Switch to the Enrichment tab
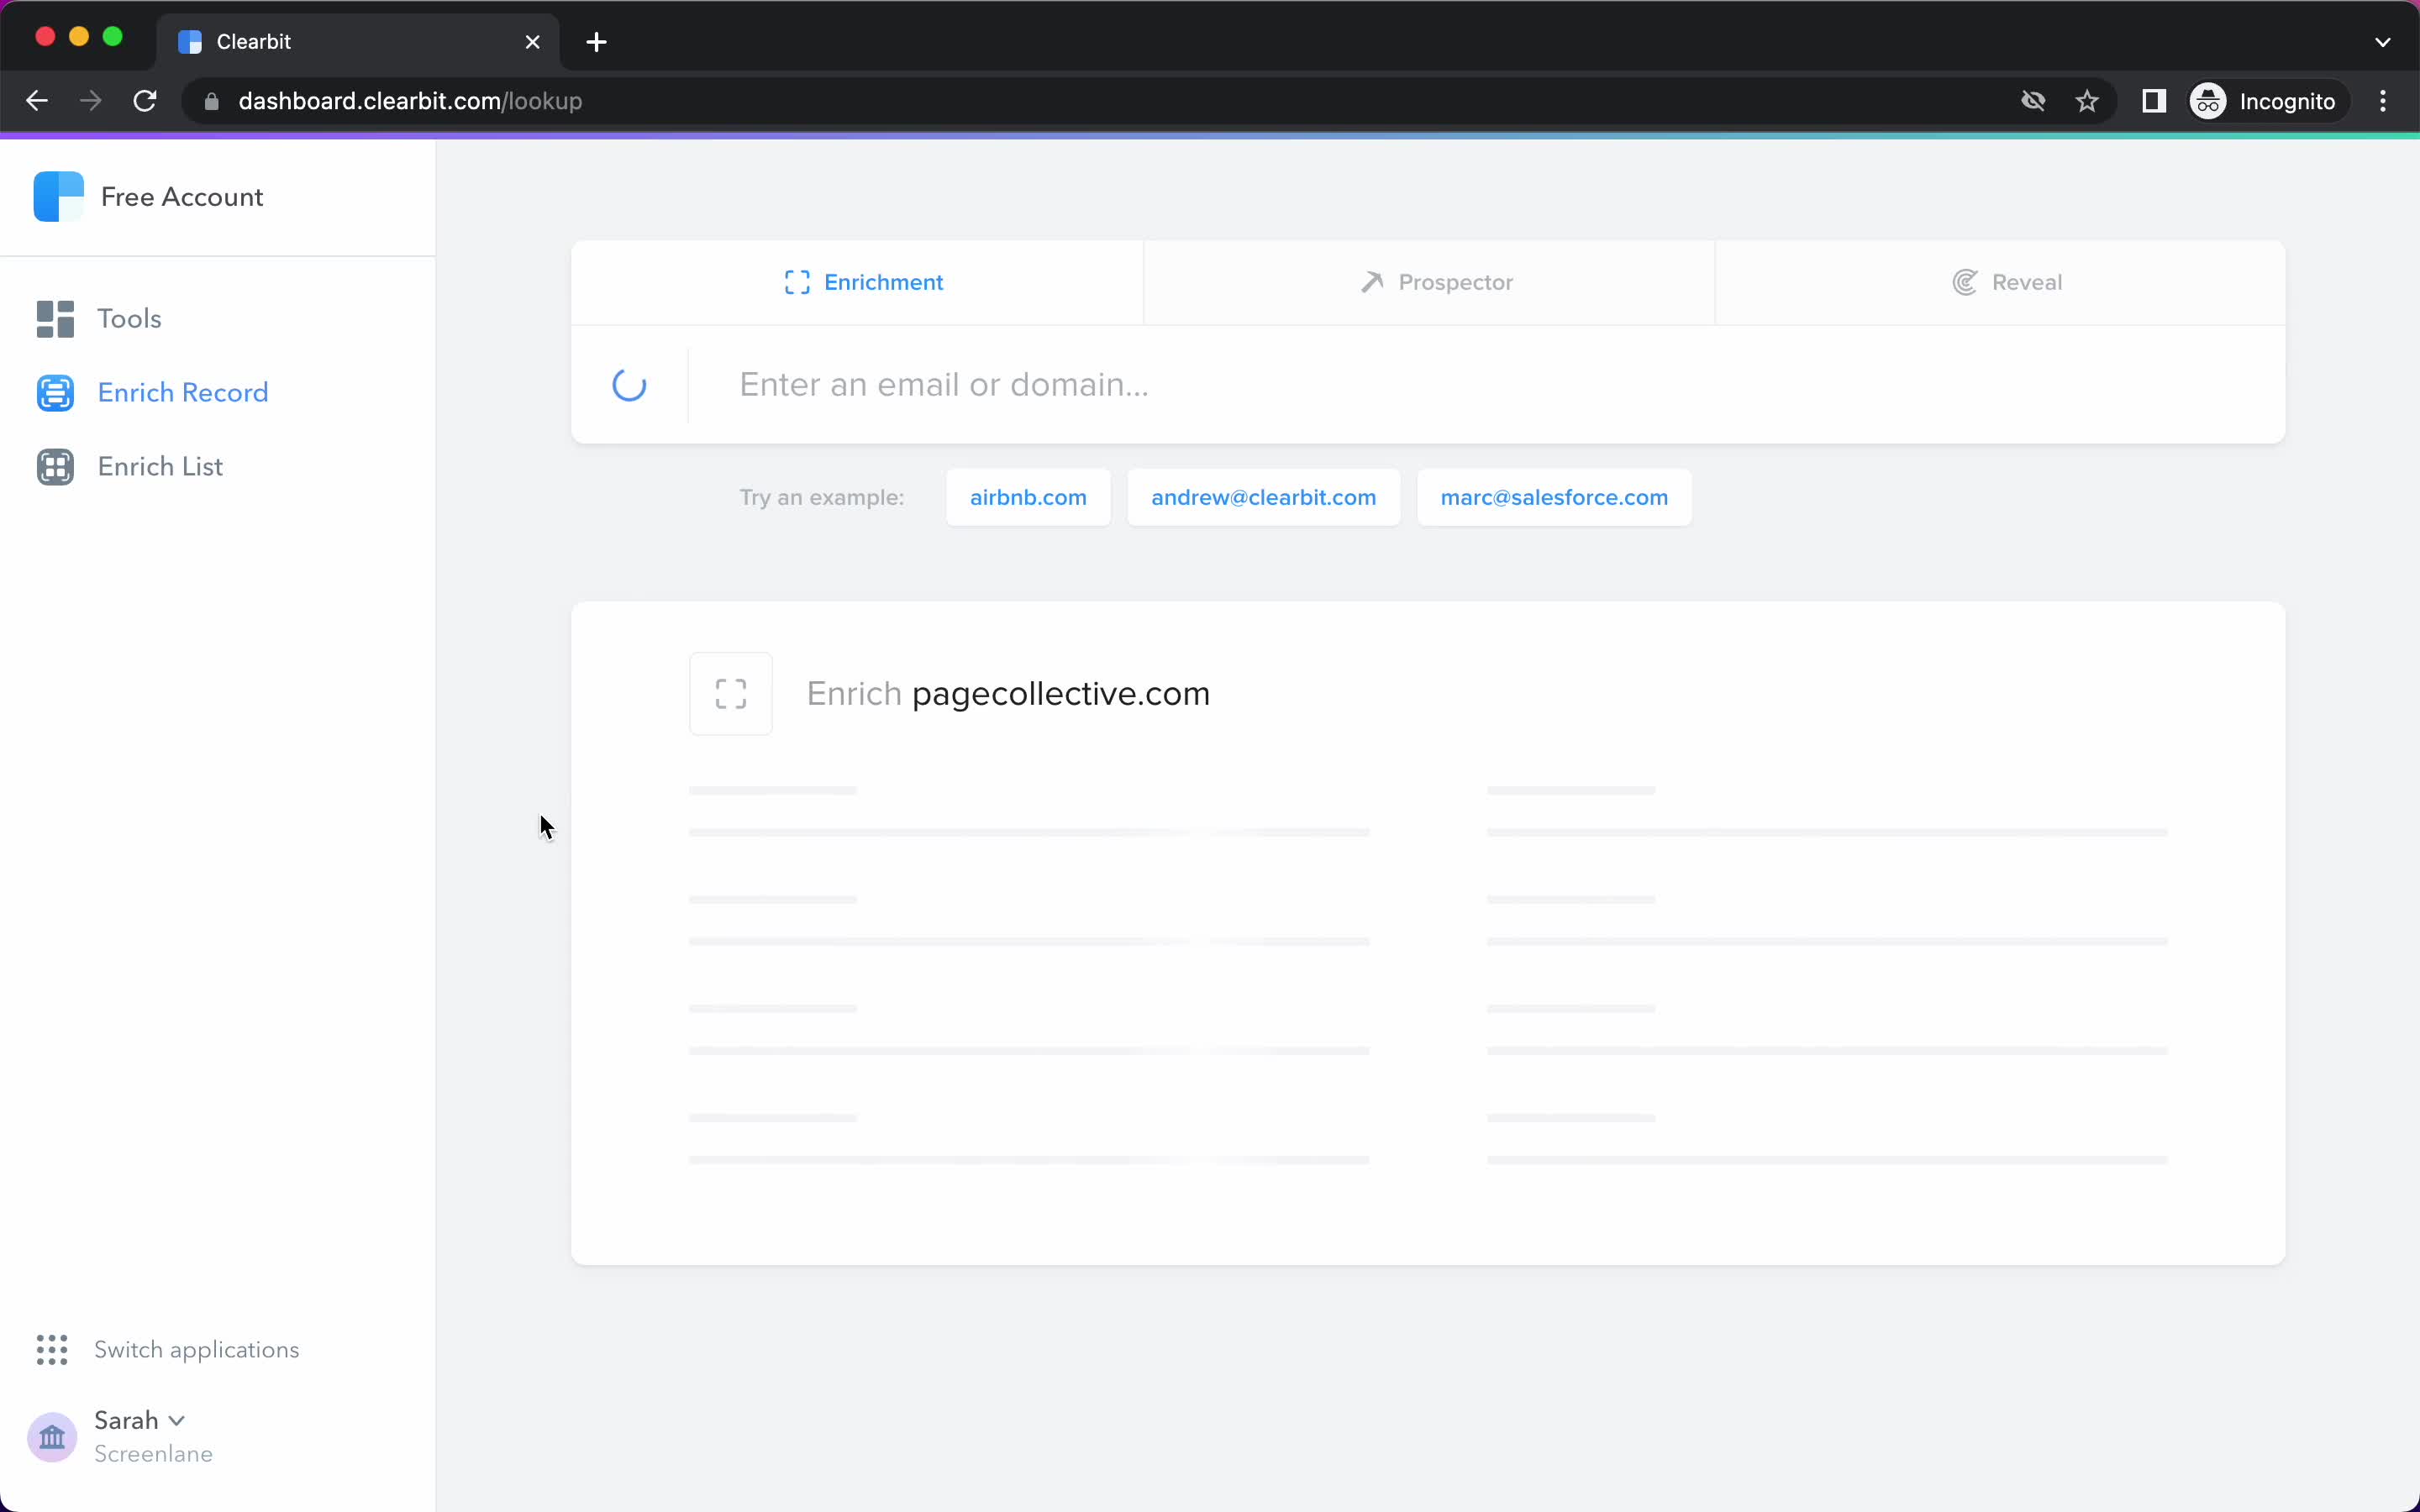 coord(857,283)
